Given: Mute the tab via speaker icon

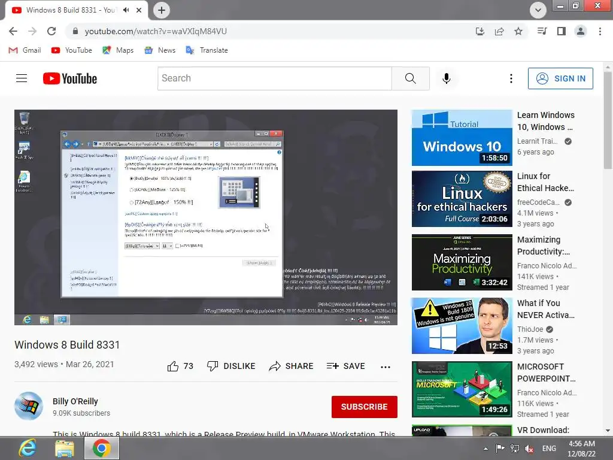Looking at the screenshot, I should coord(126,10).
